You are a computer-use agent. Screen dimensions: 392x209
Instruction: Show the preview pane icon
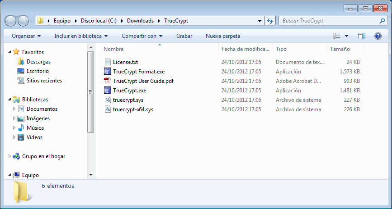(x=362, y=36)
